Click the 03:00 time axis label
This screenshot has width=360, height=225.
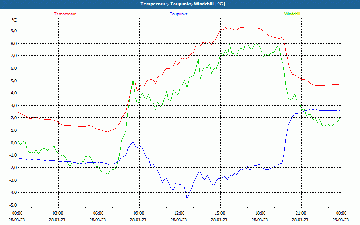tap(58, 213)
